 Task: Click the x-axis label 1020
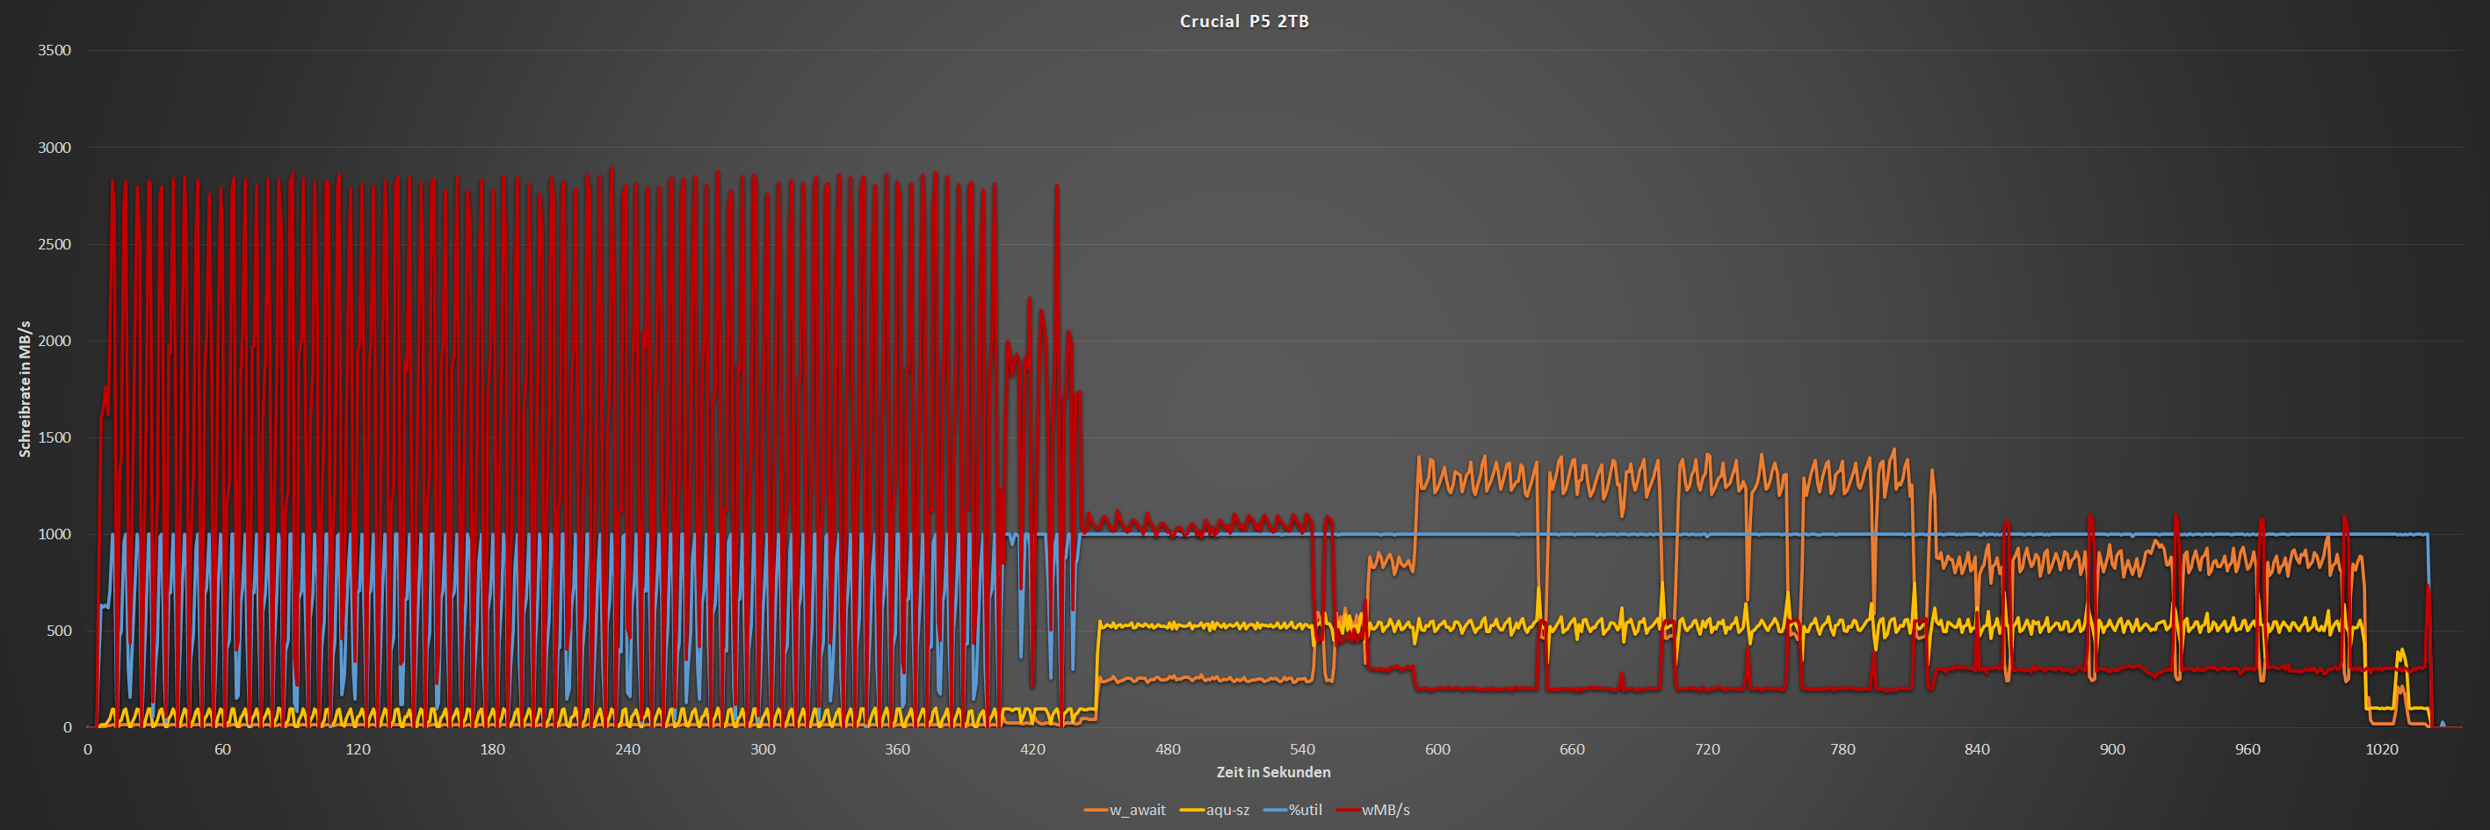[x=2382, y=749]
